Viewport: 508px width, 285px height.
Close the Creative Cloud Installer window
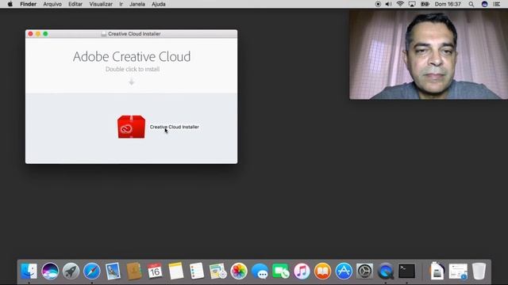30,33
